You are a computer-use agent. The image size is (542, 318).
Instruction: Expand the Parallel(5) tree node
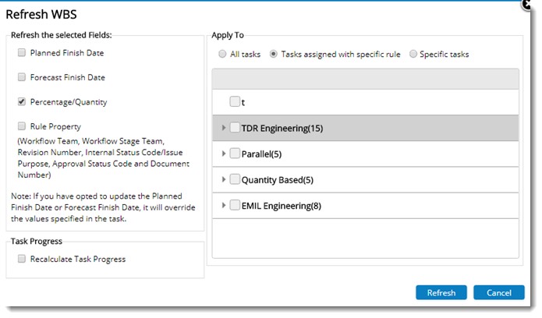point(224,154)
